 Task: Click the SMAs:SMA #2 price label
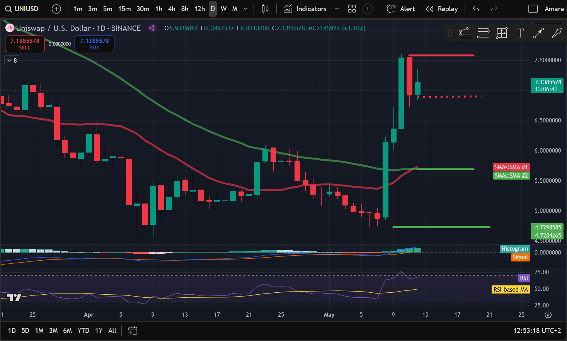[x=511, y=176]
